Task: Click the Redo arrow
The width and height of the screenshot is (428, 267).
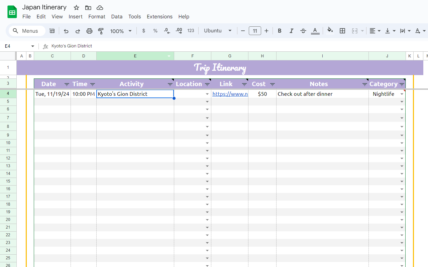Action: click(78, 31)
